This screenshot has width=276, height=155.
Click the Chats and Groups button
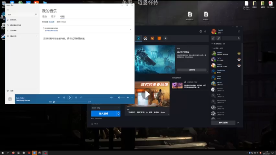[223, 123]
